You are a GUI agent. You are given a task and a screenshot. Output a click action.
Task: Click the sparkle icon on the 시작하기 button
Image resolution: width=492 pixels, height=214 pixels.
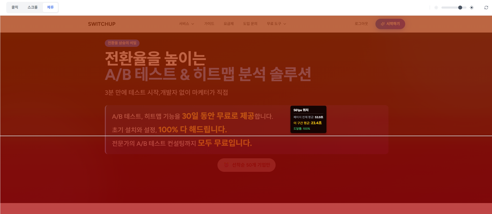[382, 24]
